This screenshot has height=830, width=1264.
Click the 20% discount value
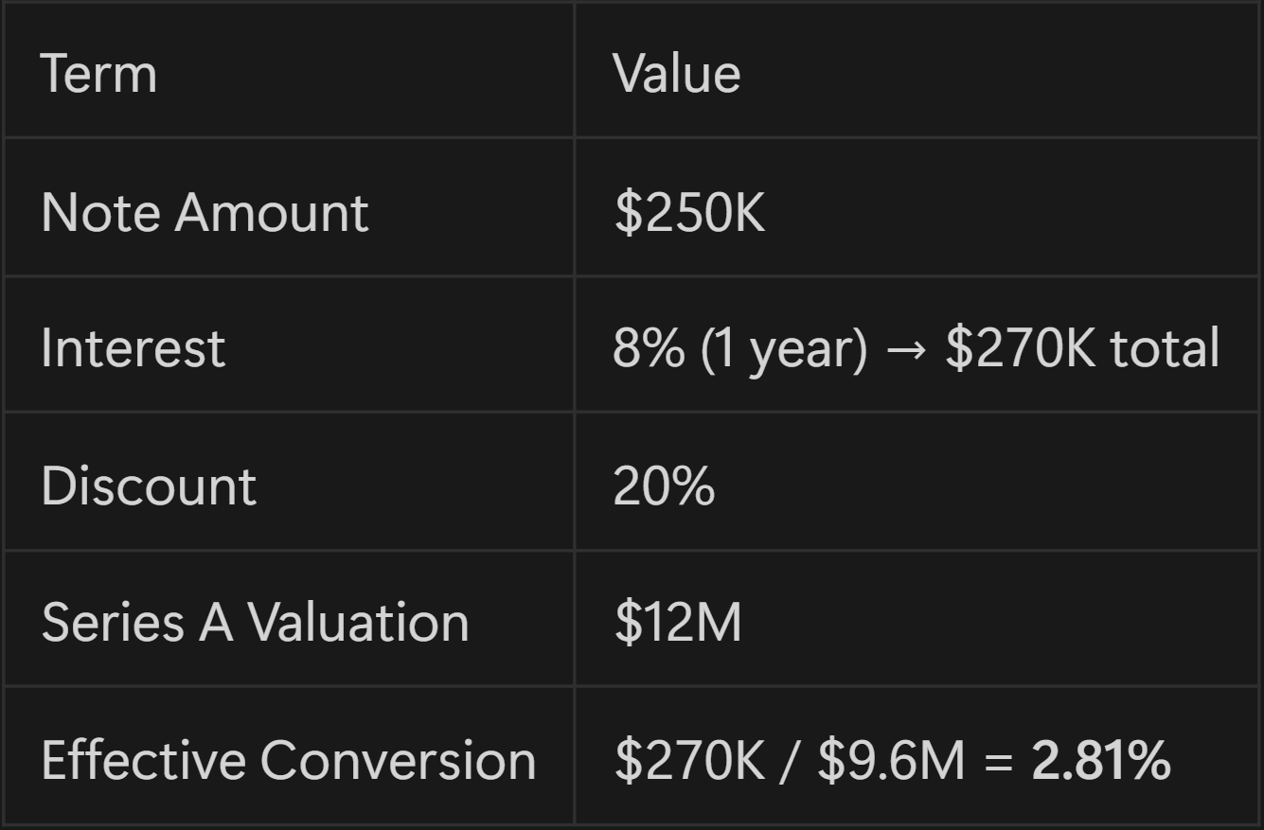tap(664, 486)
